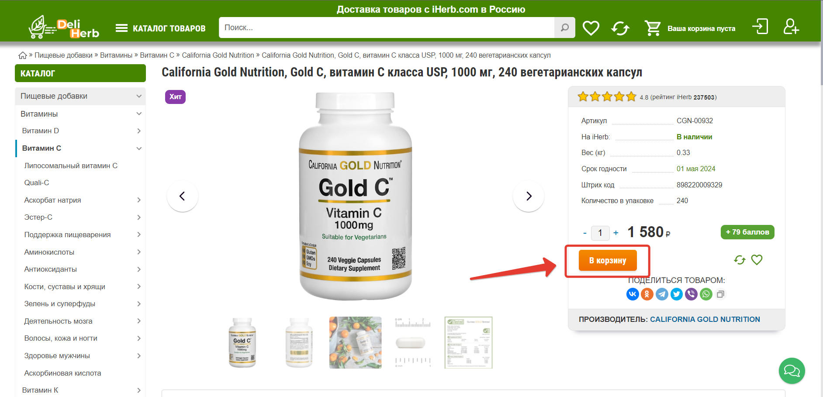Click the search magnifier icon
The width and height of the screenshot is (823, 397).
click(565, 28)
